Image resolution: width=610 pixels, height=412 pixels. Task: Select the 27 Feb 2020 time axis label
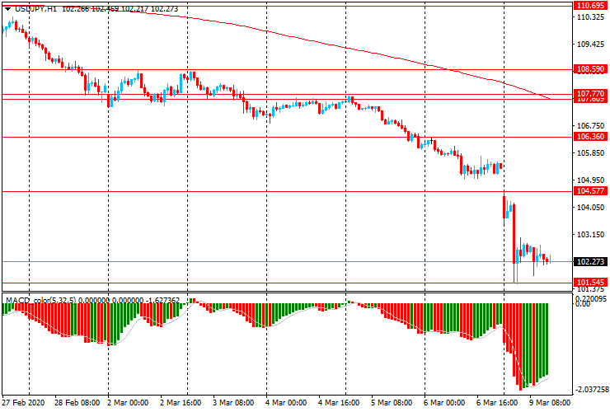pyautogui.click(x=23, y=403)
